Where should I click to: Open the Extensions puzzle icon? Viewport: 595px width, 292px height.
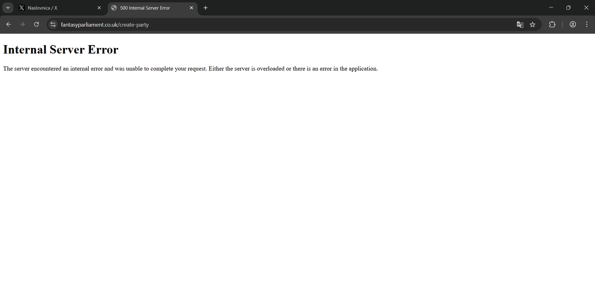point(552,24)
